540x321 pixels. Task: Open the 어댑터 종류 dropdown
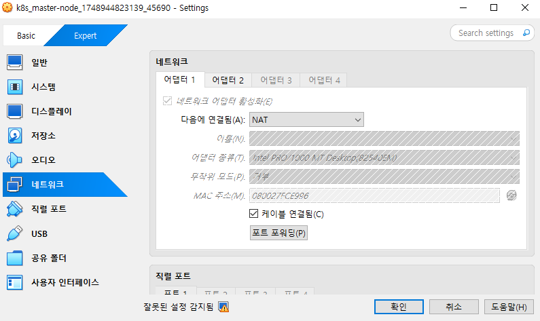coord(384,157)
